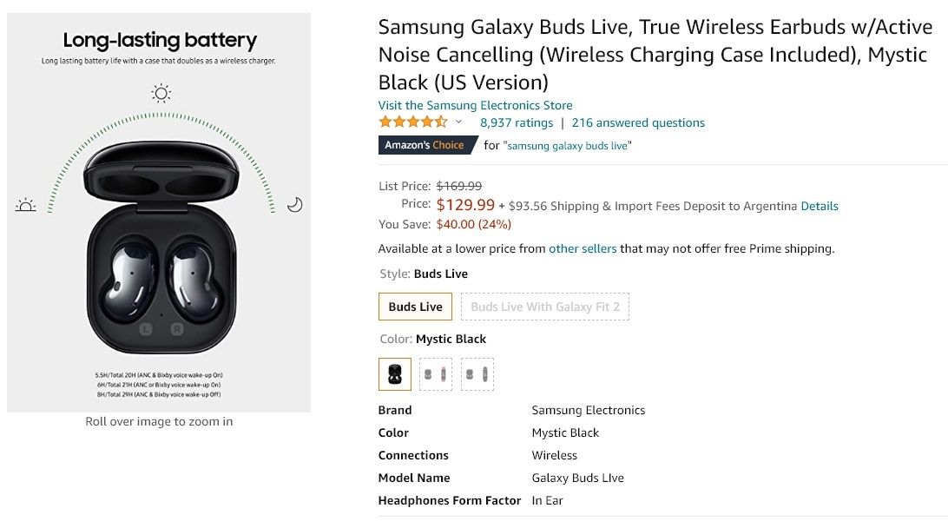Click the product title text
Image resolution: width=948 pixels, height=528 pixels.
(655, 54)
